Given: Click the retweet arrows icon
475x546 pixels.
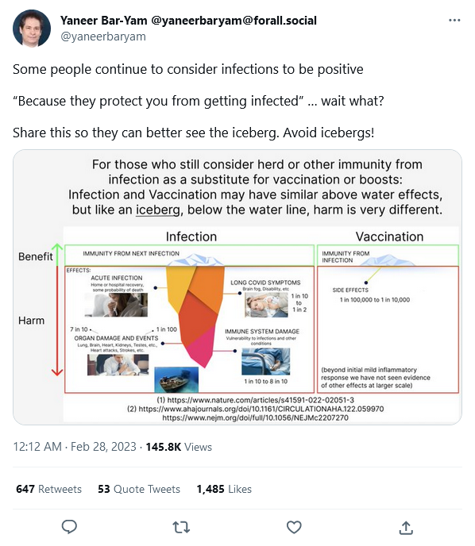Looking at the screenshot, I should click(181, 527).
